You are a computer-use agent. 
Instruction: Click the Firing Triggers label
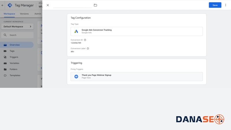77,69
